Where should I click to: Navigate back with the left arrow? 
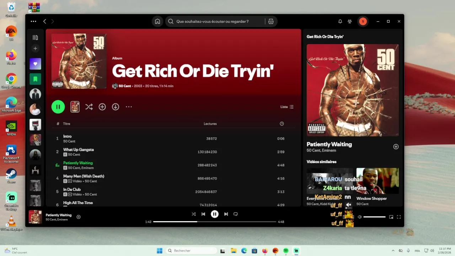click(44, 21)
